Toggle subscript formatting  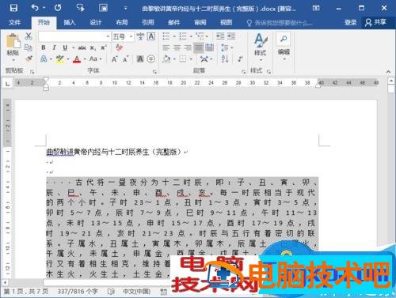point(93,48)
